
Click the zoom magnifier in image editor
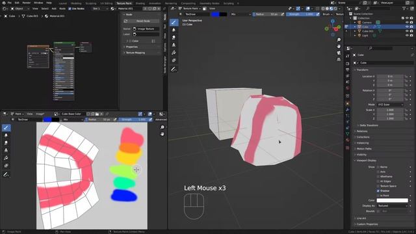[x=162, y=127]
